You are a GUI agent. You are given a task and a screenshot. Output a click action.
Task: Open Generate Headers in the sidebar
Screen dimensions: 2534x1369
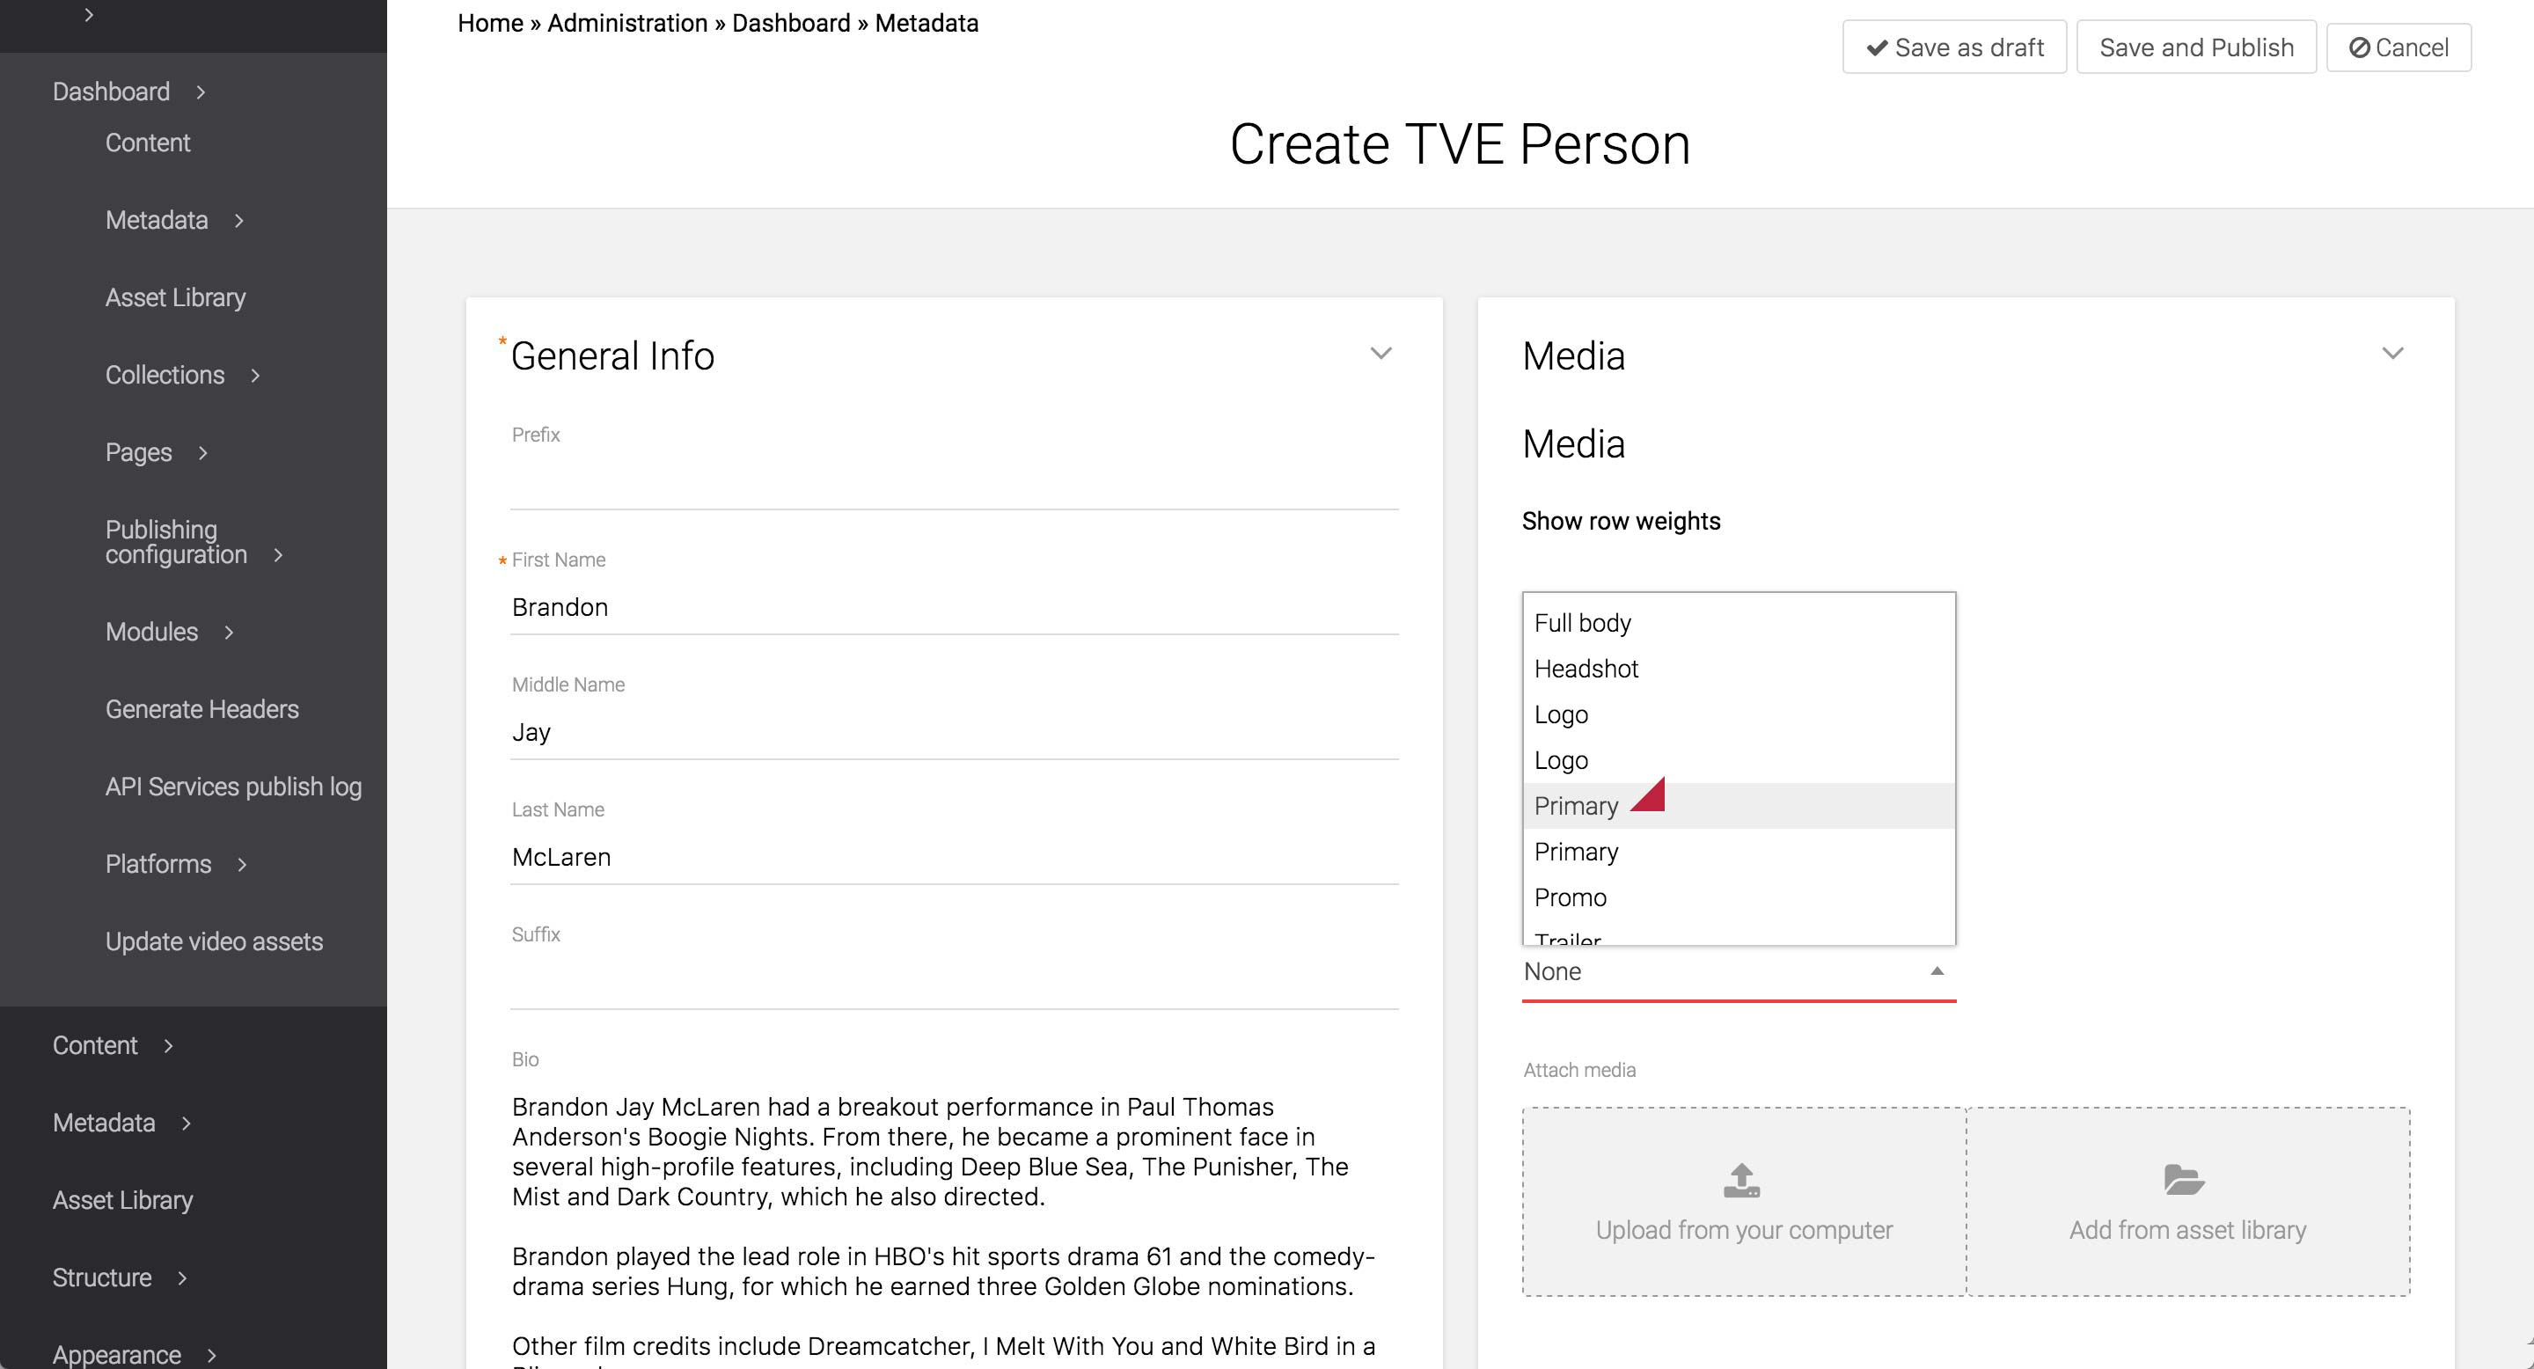point(201,709)
